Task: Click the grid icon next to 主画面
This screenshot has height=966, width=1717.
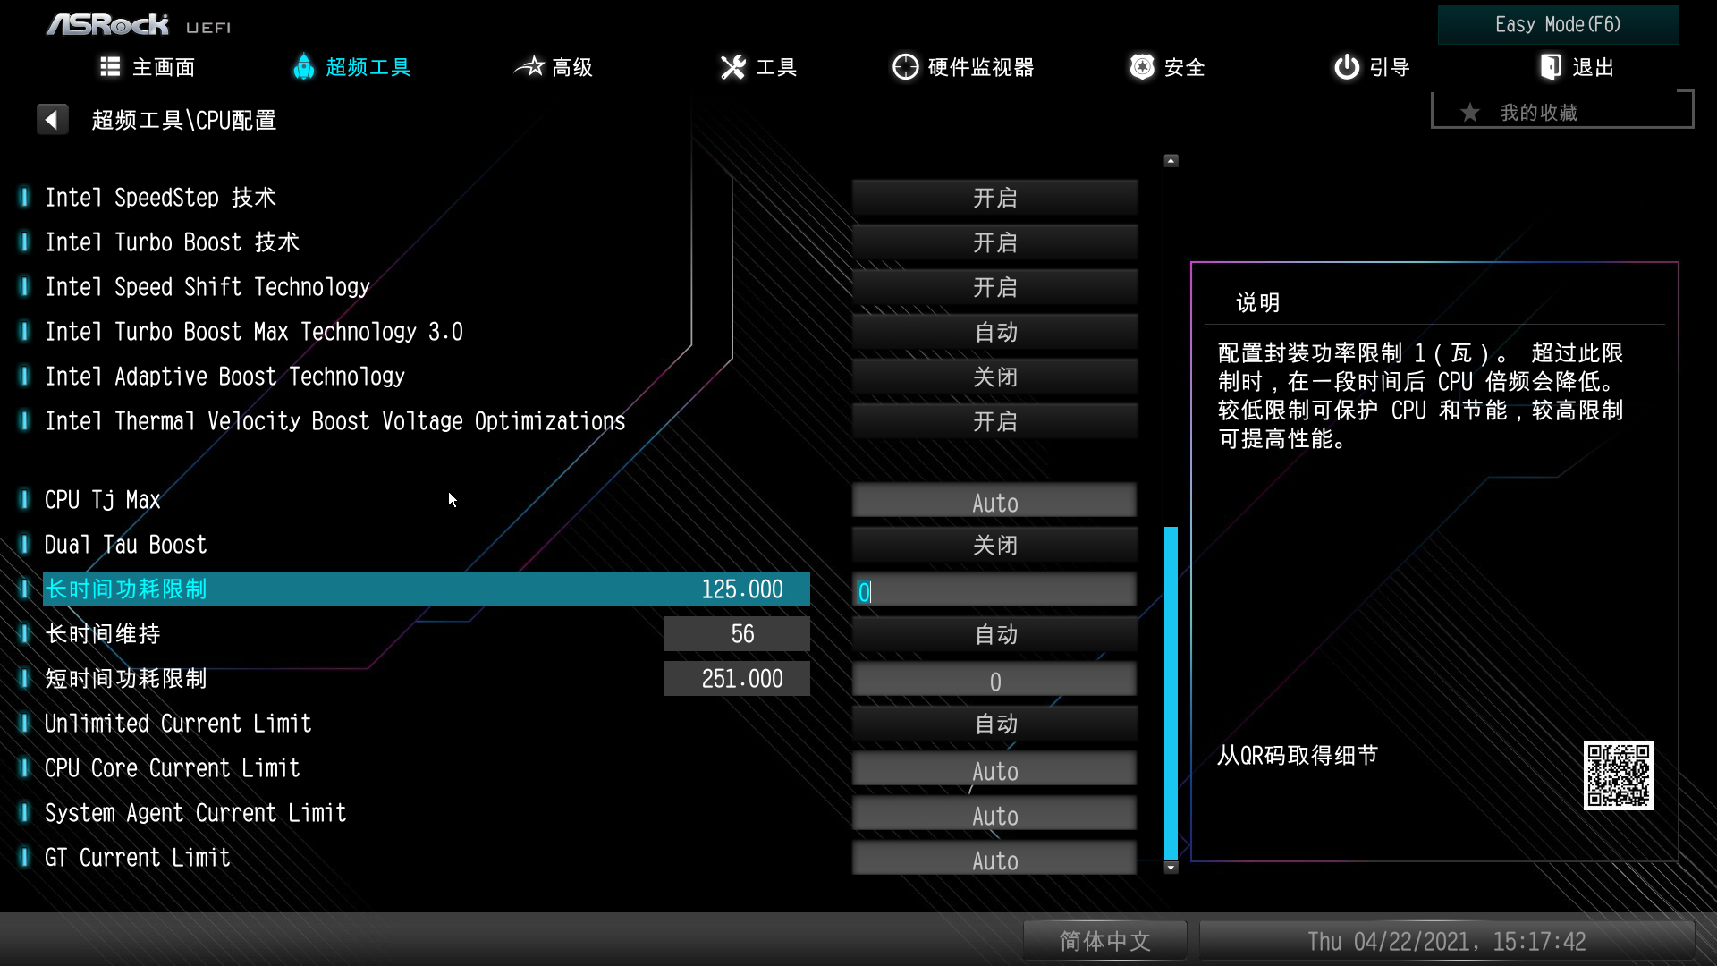Action: [109, 67]
